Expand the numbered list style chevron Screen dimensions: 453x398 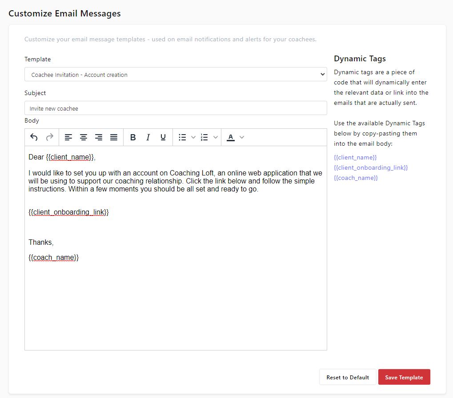coord(216,137)
